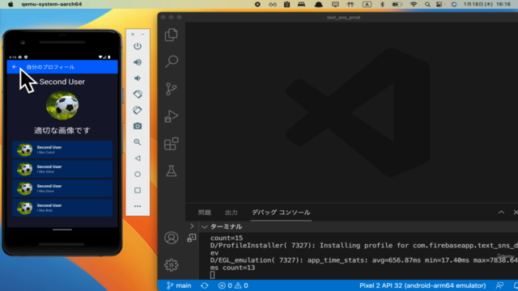518x291 pixels.
Task: Tap the back arrow in the profile header
Action: pos(15,67)
